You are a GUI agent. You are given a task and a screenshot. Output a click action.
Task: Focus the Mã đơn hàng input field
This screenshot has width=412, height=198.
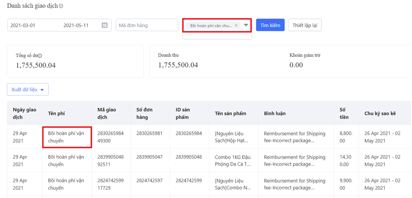point(147,25)
